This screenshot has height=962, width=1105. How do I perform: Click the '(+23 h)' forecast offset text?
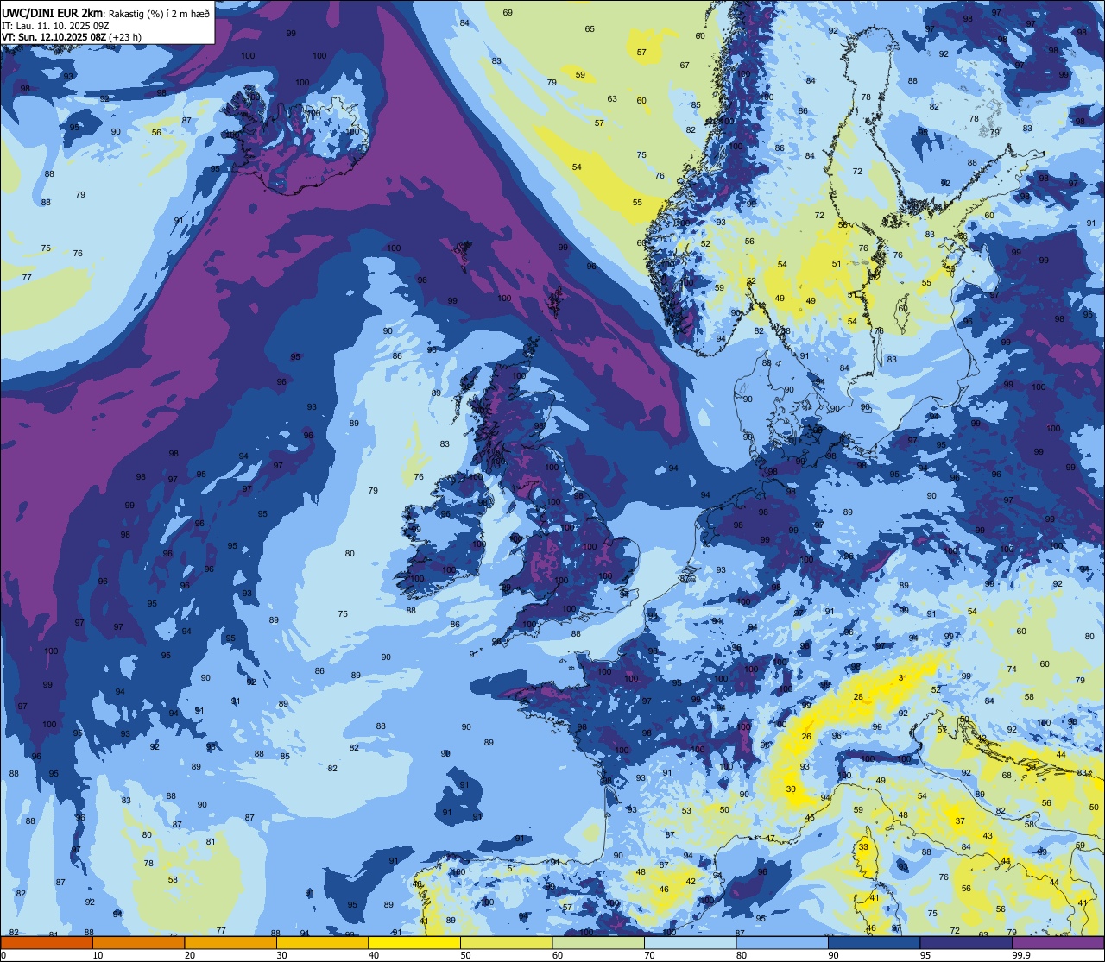point(126,37)
